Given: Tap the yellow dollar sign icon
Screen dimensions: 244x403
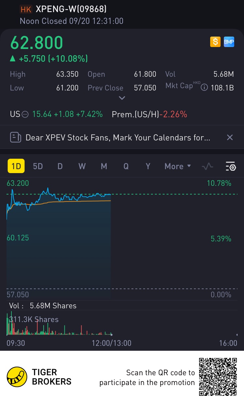Looking at the screenshot, I should (215, 42).
